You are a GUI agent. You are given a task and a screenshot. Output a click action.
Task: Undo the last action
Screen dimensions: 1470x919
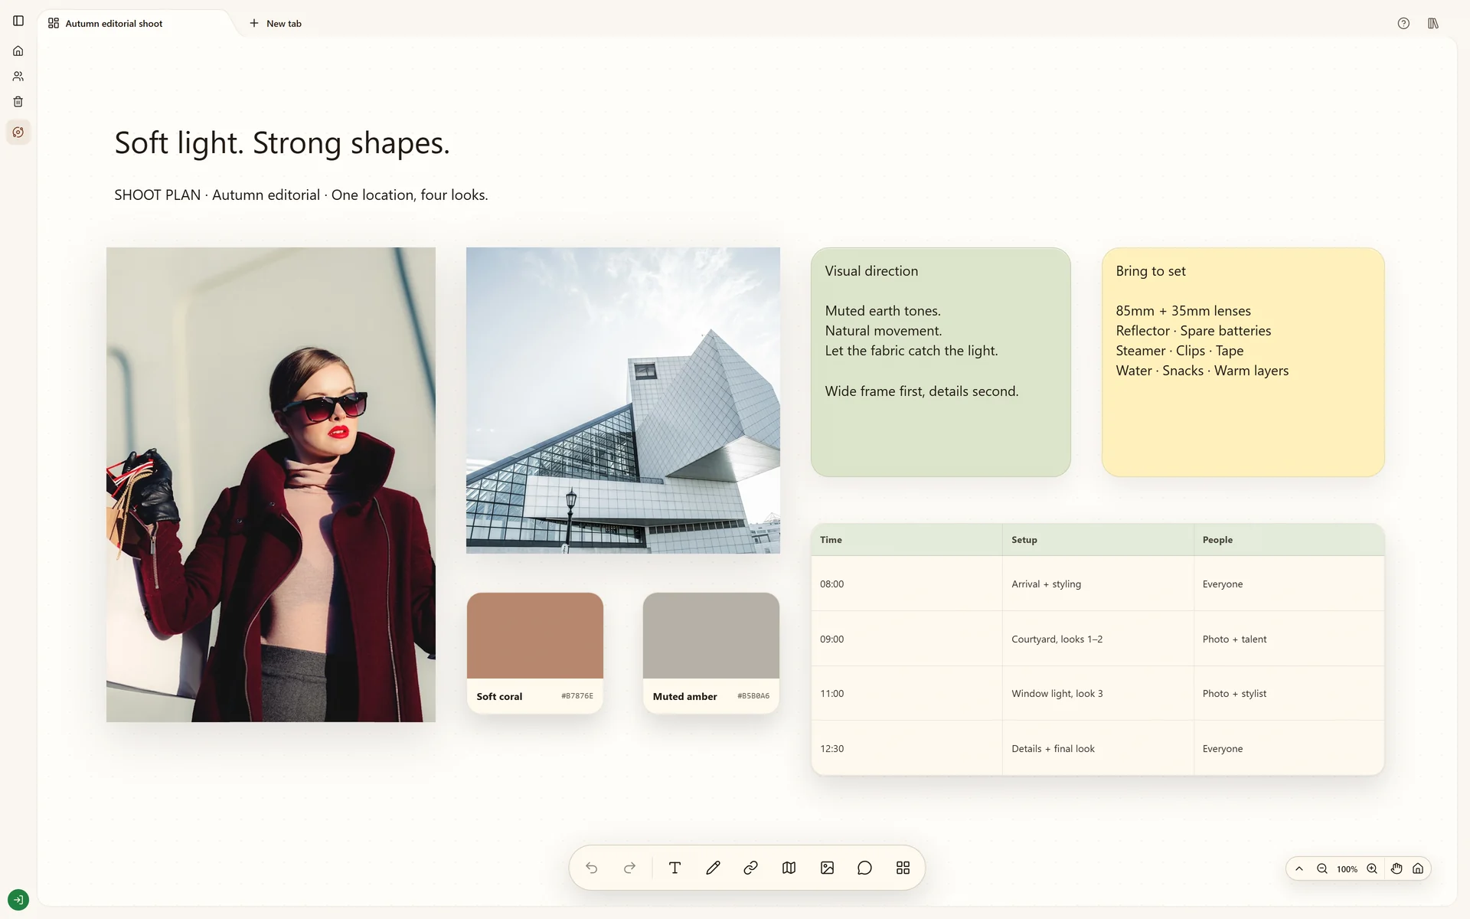click(x=591, y=868)
